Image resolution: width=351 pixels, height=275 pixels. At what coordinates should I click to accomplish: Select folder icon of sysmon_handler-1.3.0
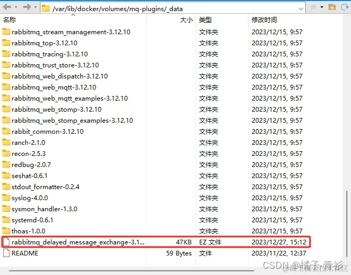click(x=6, y=209)
